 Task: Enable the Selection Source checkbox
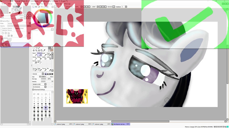pyautogui.click(x=1, y=30)
